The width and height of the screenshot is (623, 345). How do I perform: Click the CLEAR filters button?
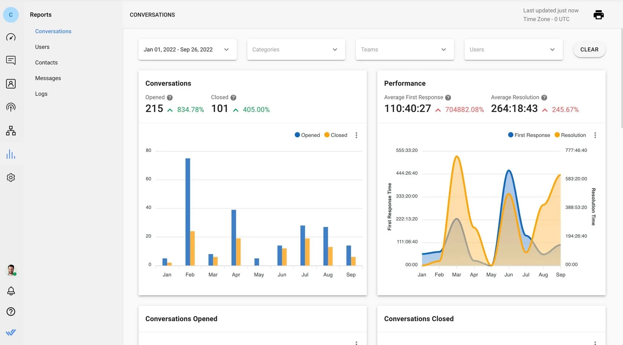click(x=589, y=49)
